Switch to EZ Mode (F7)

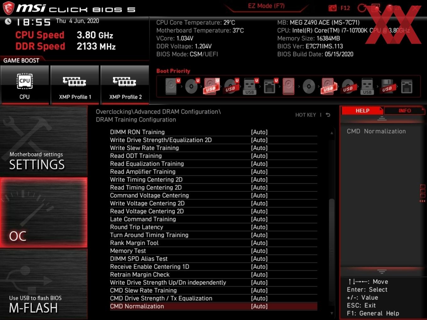pos(266,6)
